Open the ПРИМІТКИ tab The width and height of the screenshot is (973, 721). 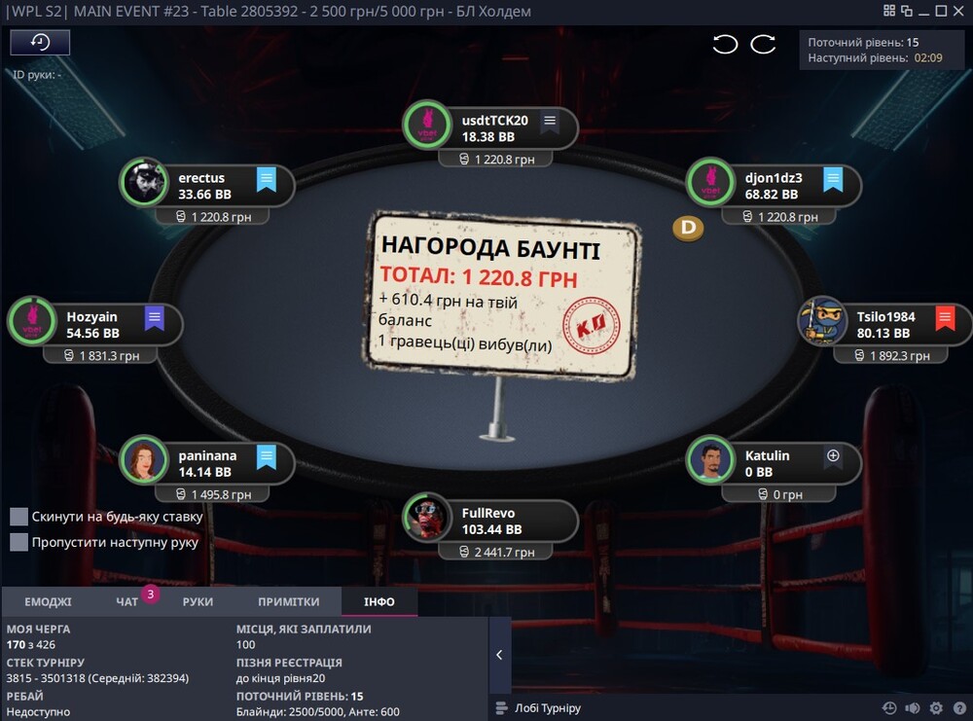[289, 601]
